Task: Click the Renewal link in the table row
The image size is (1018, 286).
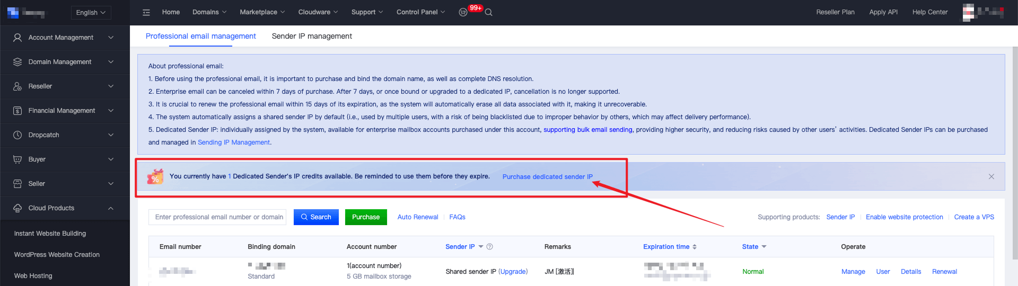Action: pos(944,272)
